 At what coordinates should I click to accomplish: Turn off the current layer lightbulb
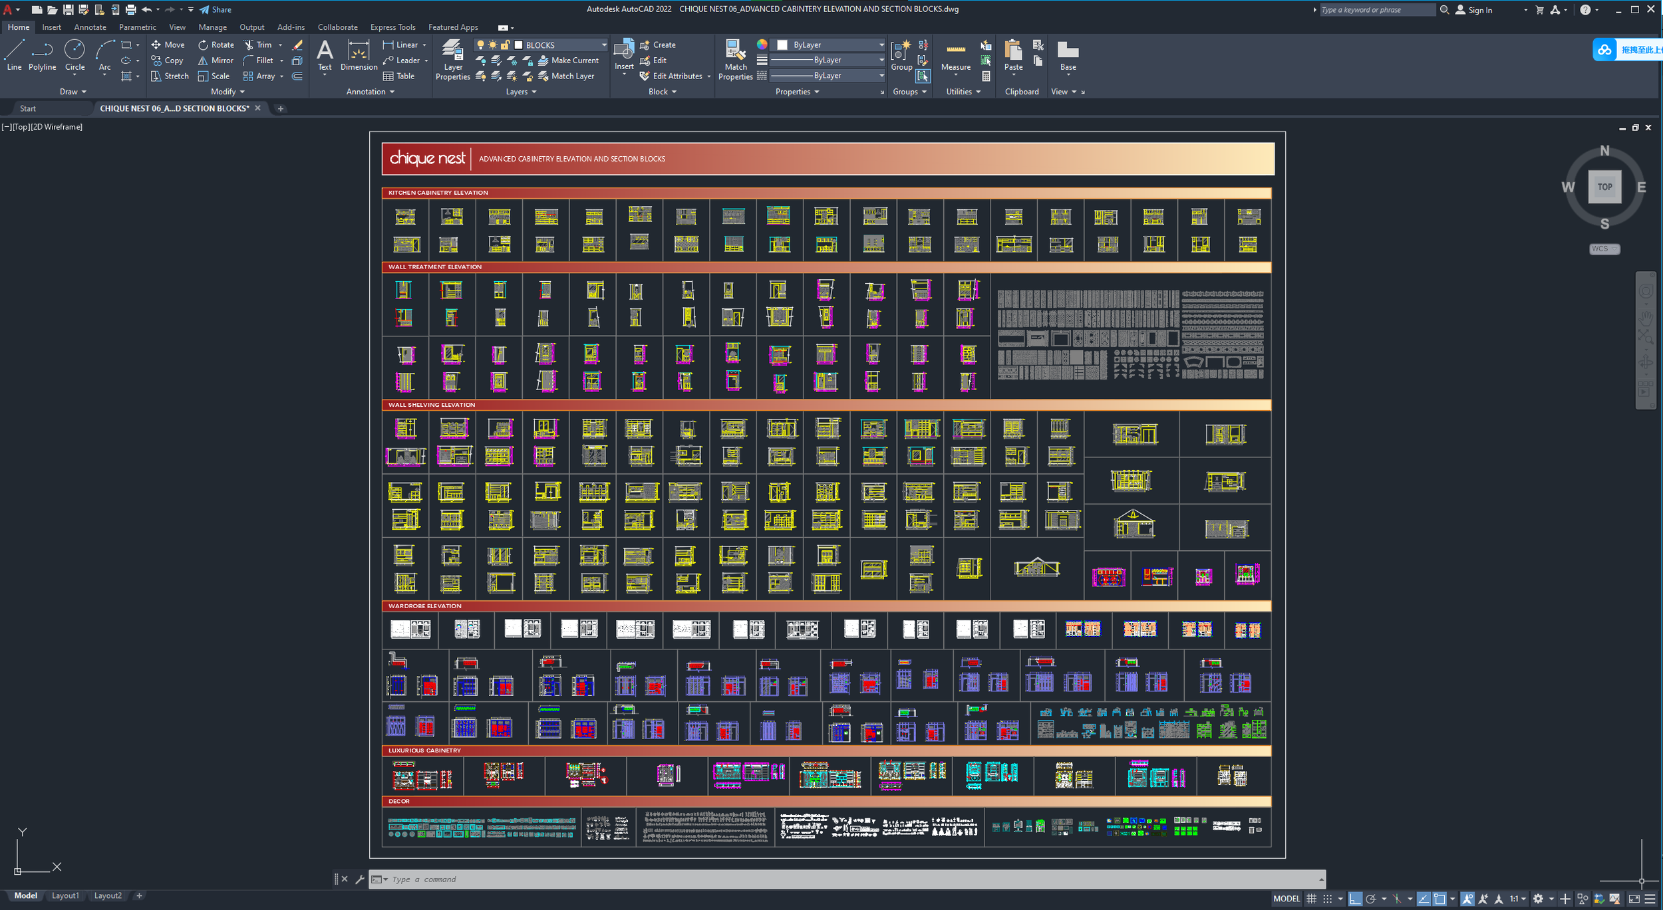(481, 45)
